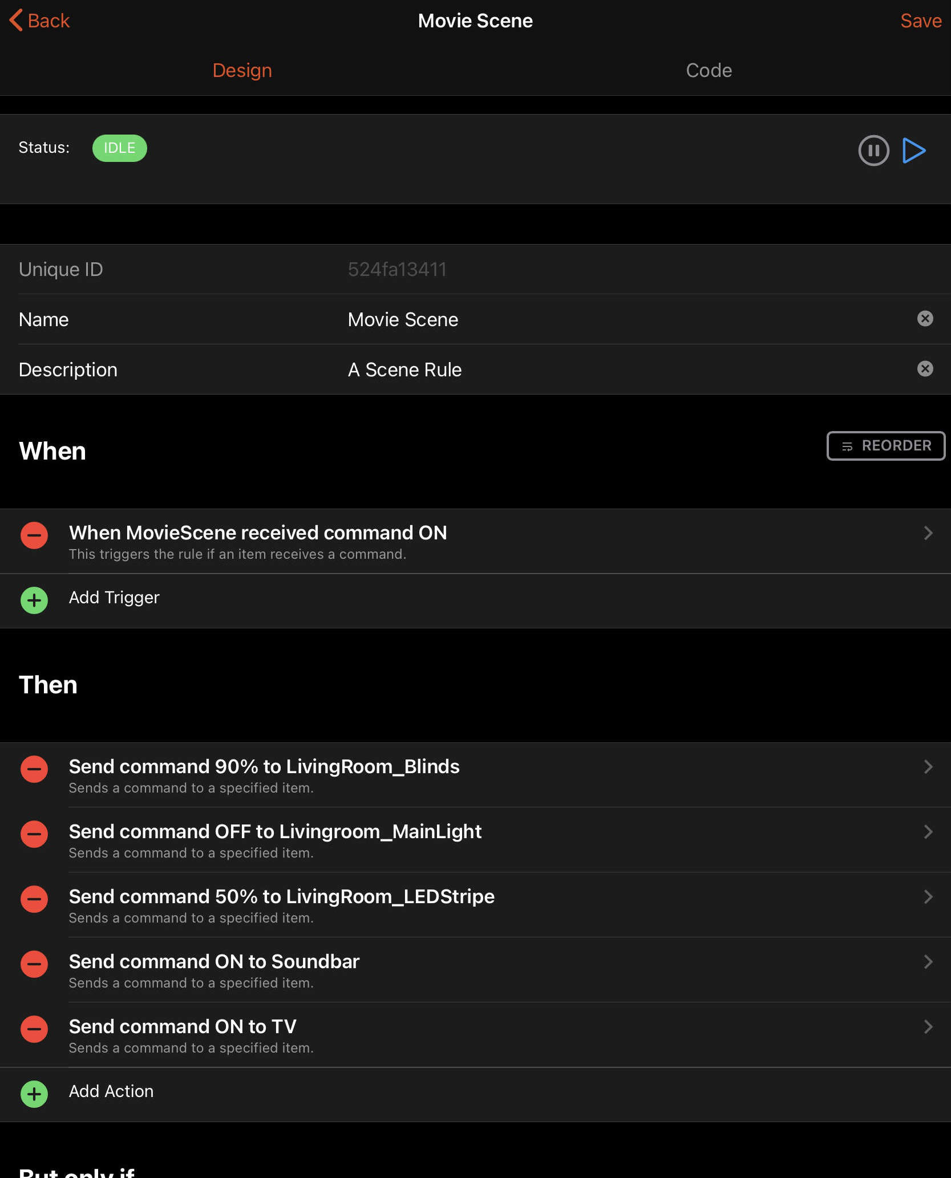This screenshot has width=951, height=1178.
Task: Pause the rule using the pause icon
Action: pos(873,151)
